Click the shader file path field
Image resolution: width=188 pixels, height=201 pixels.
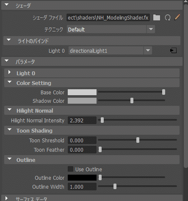tap(108, 17)
